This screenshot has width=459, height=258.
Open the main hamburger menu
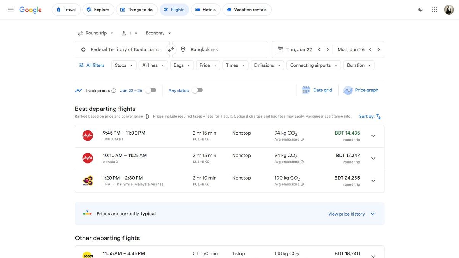(x=11, y=10)
